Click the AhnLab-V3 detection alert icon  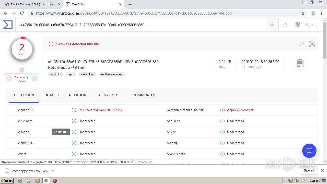[74, 110]
